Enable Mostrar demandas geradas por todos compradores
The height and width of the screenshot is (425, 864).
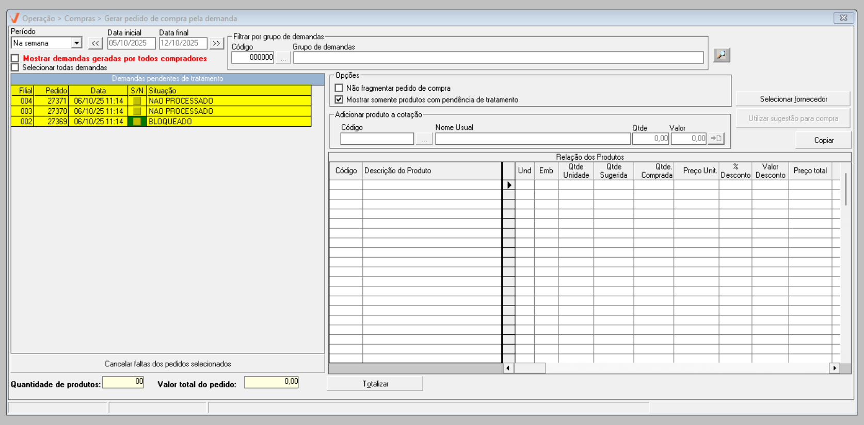15,59
